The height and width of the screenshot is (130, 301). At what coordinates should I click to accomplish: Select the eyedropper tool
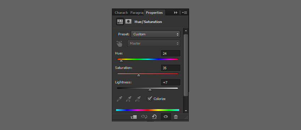[x=119, y=99]
